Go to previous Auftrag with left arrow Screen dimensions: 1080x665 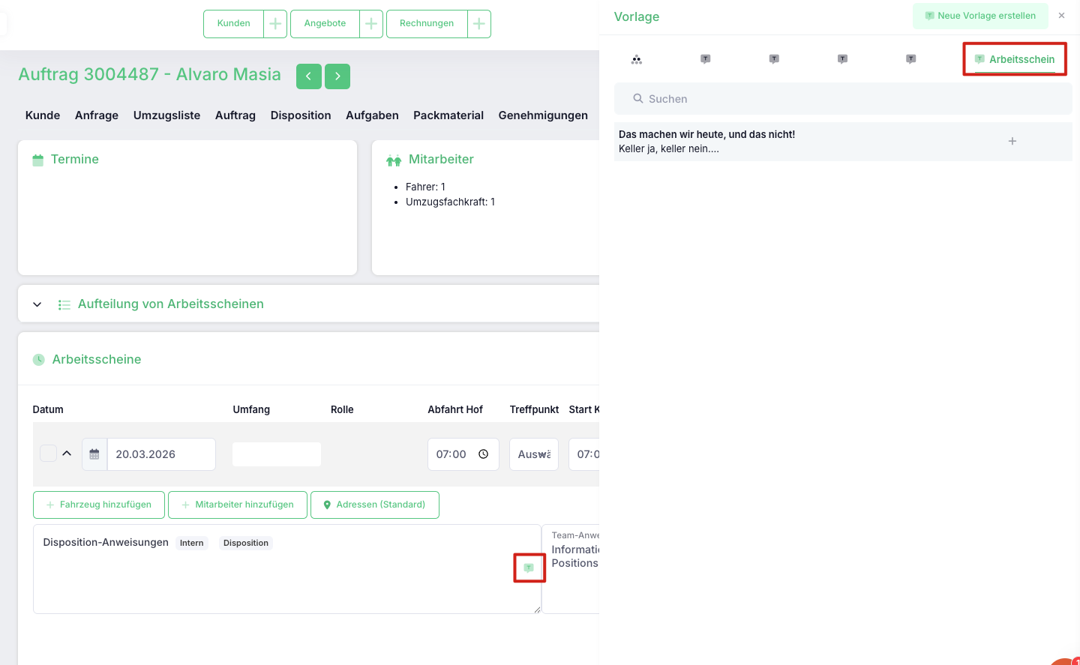coord(309,76)
